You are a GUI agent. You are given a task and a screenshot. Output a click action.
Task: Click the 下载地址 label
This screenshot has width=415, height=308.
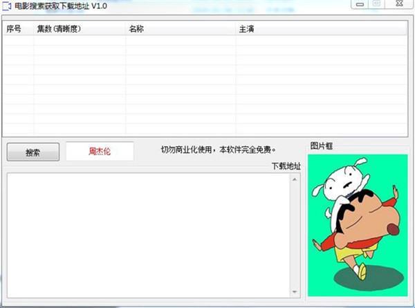[286, 166]
